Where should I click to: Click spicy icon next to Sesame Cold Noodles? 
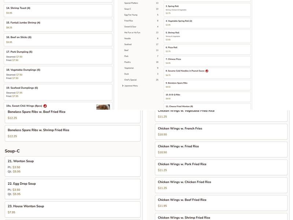pos(207,71)
